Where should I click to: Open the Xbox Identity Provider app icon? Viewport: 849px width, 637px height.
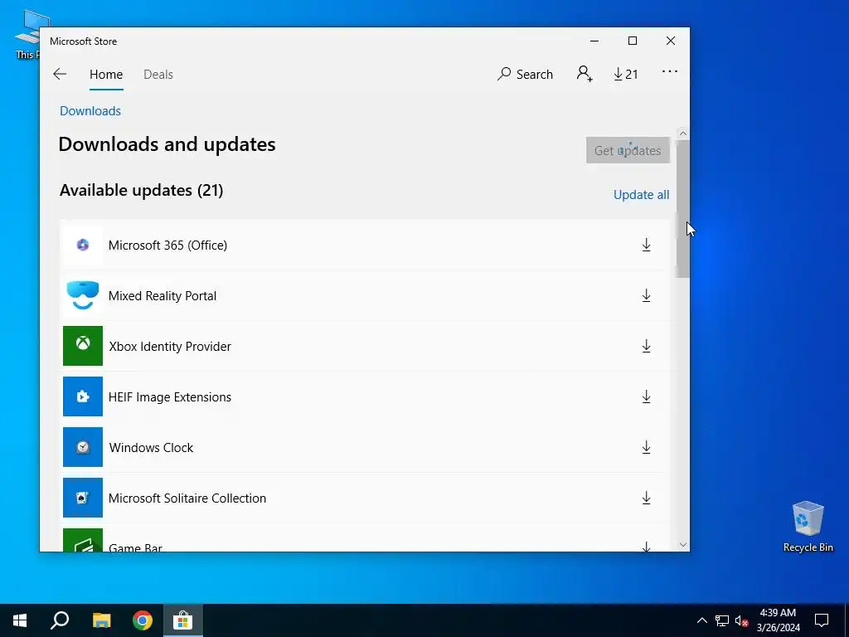(83, 346)
